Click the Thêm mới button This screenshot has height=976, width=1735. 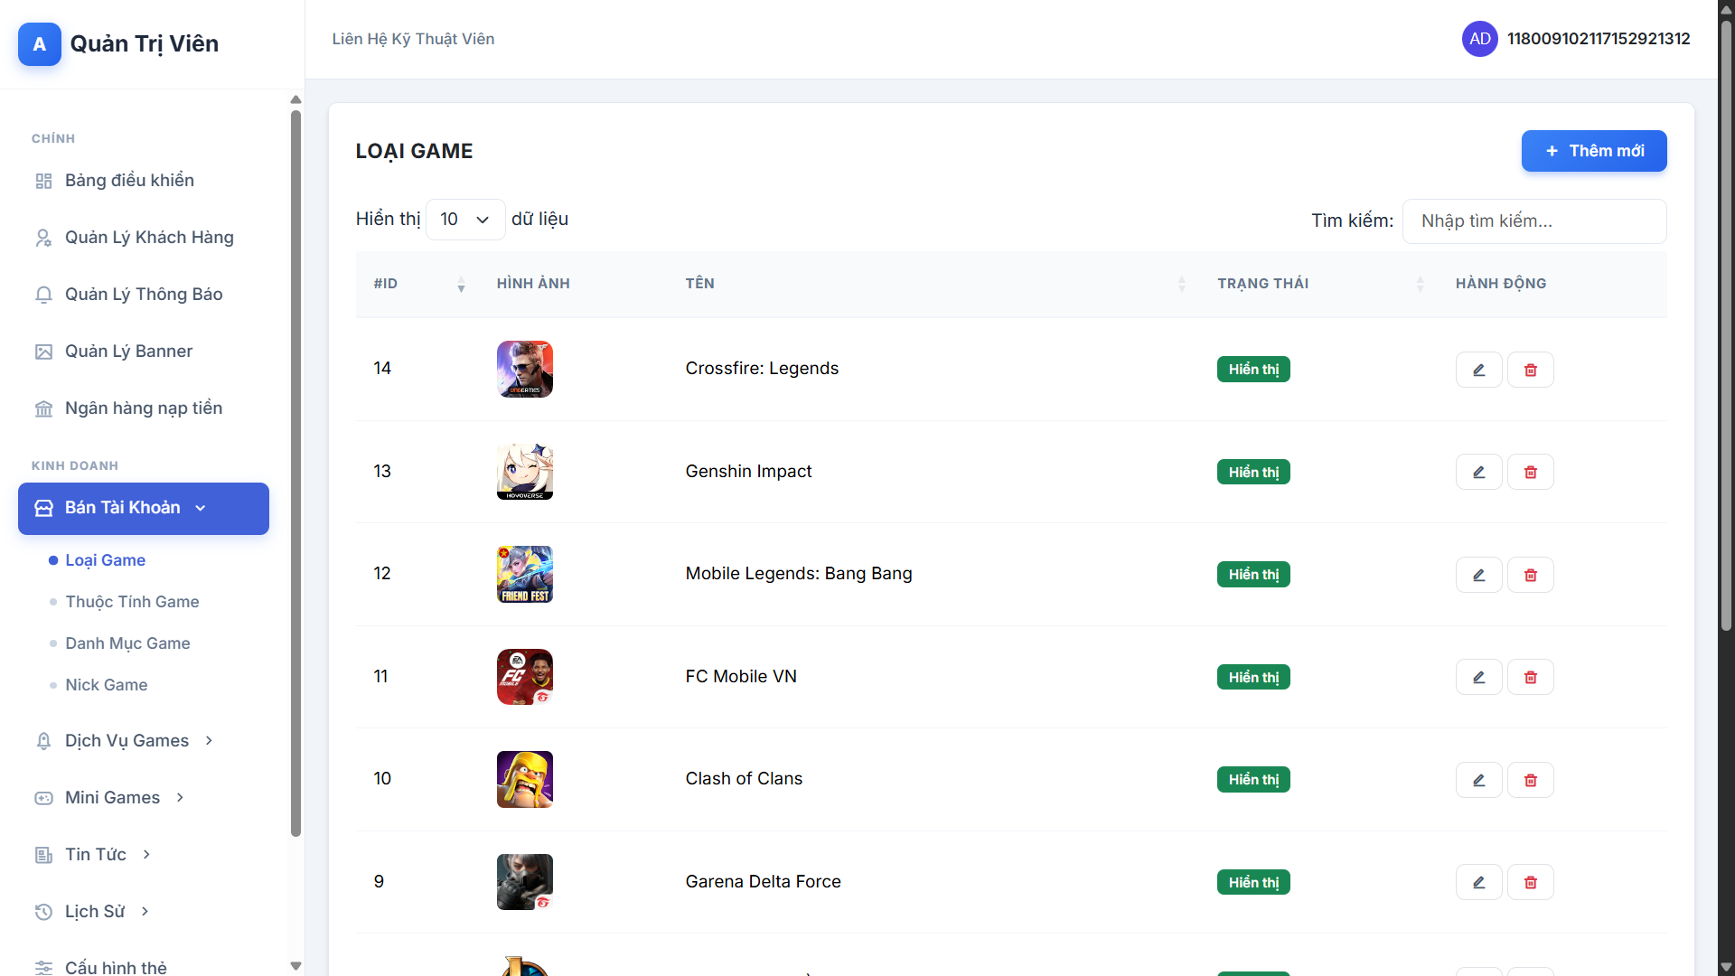tap(1593, 151)
